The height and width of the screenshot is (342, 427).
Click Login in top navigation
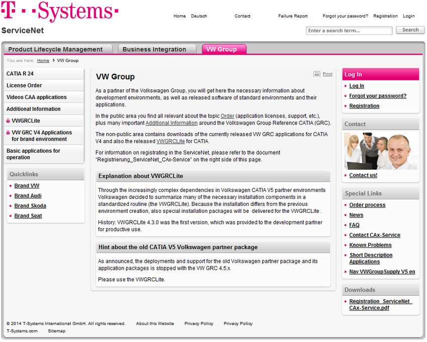tap(409, 16)
